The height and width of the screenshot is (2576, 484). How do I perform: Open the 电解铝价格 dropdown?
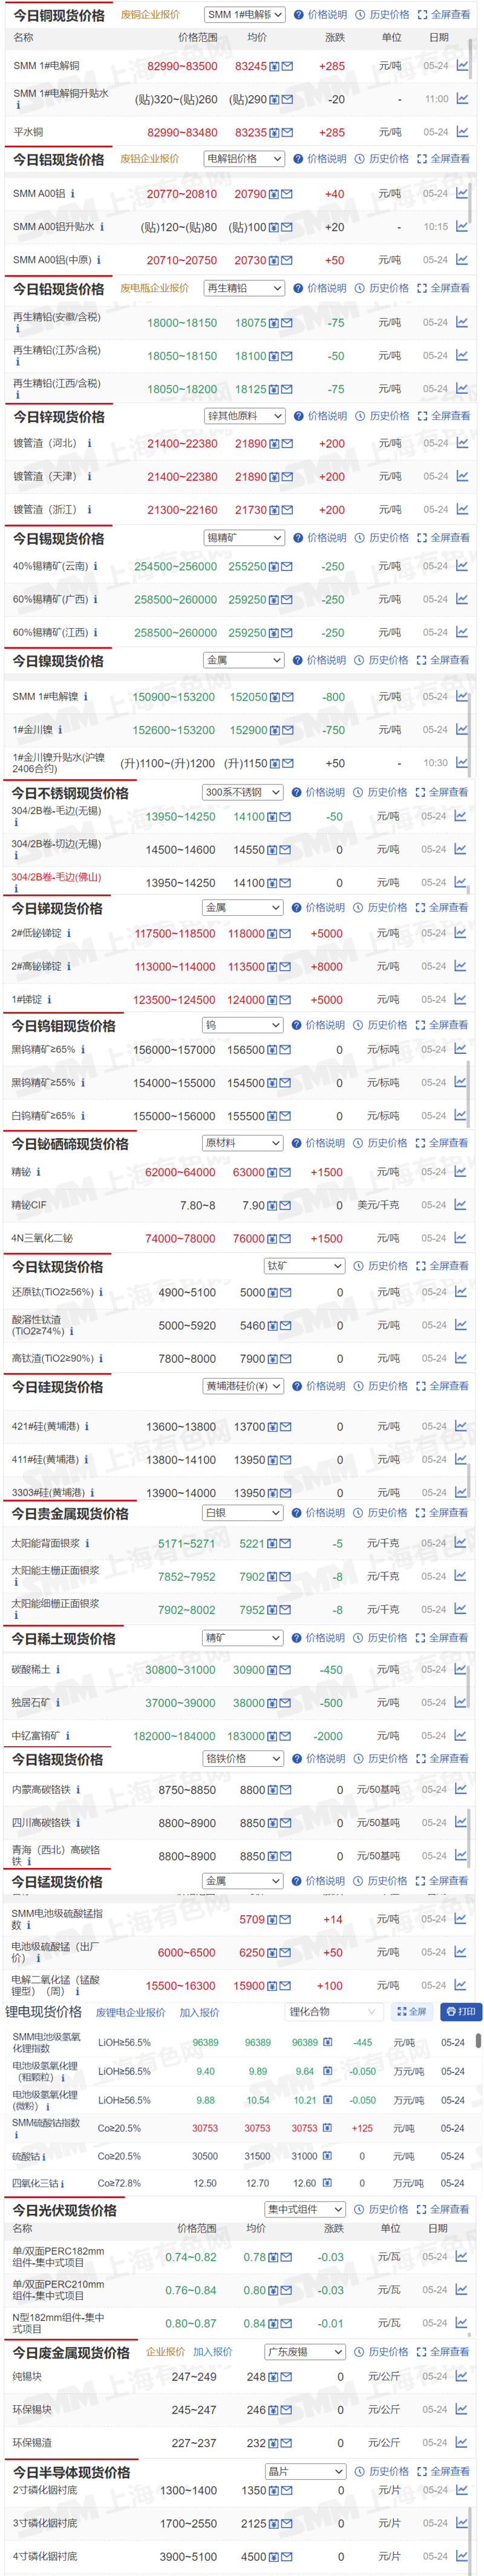click(246, 159)
